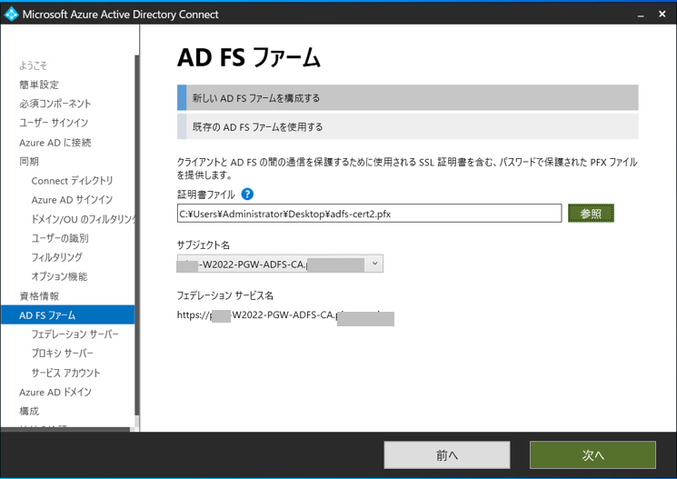
Task: Click the 次へ button
Action: coord(592,454)
